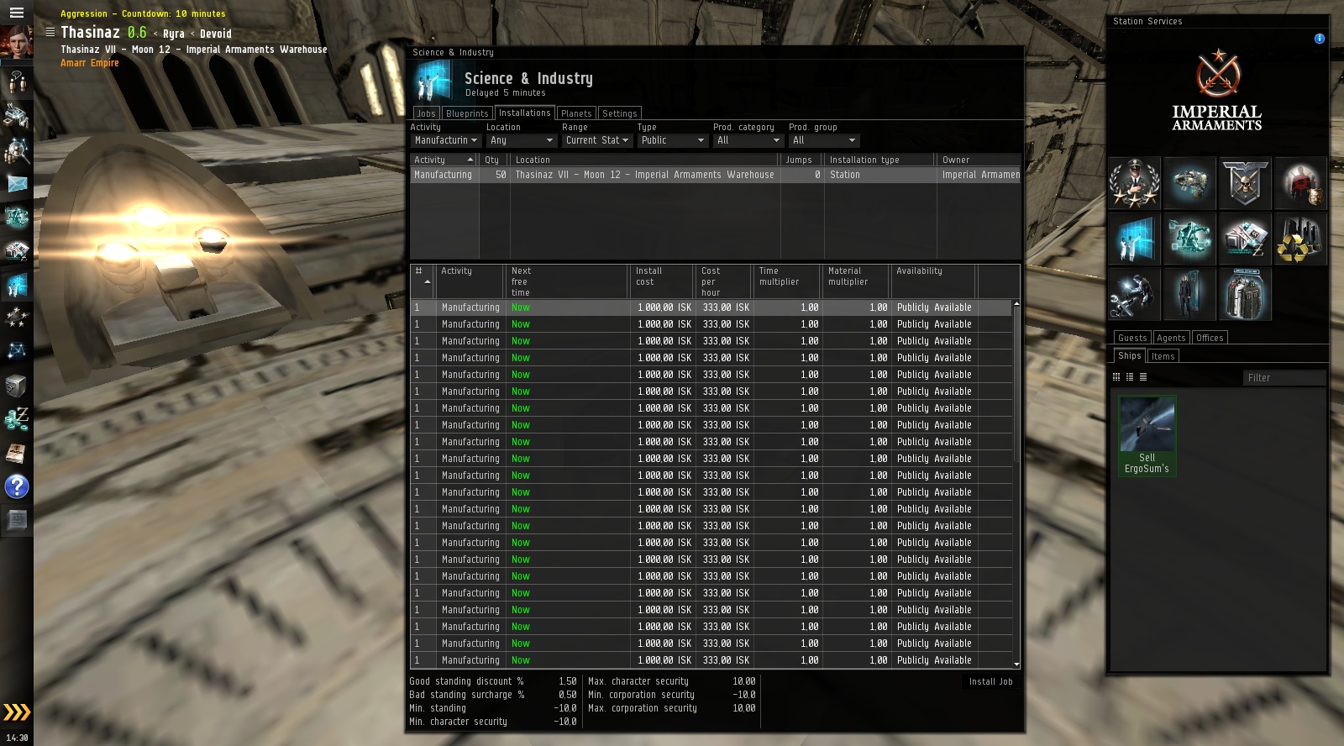Open the Location filter dropdown
This screenshot has height=746, width=1344.
point(521,140)
